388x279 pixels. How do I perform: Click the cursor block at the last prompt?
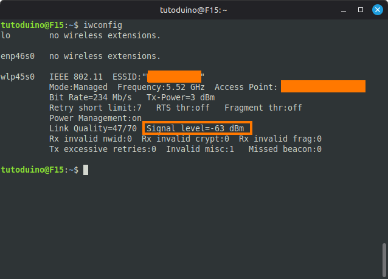86,170
